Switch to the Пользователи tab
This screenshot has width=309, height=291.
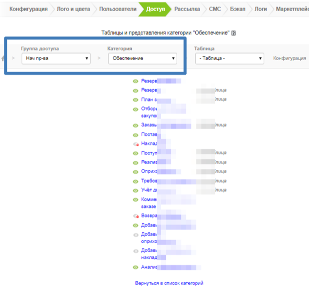(x=118, y=9)
